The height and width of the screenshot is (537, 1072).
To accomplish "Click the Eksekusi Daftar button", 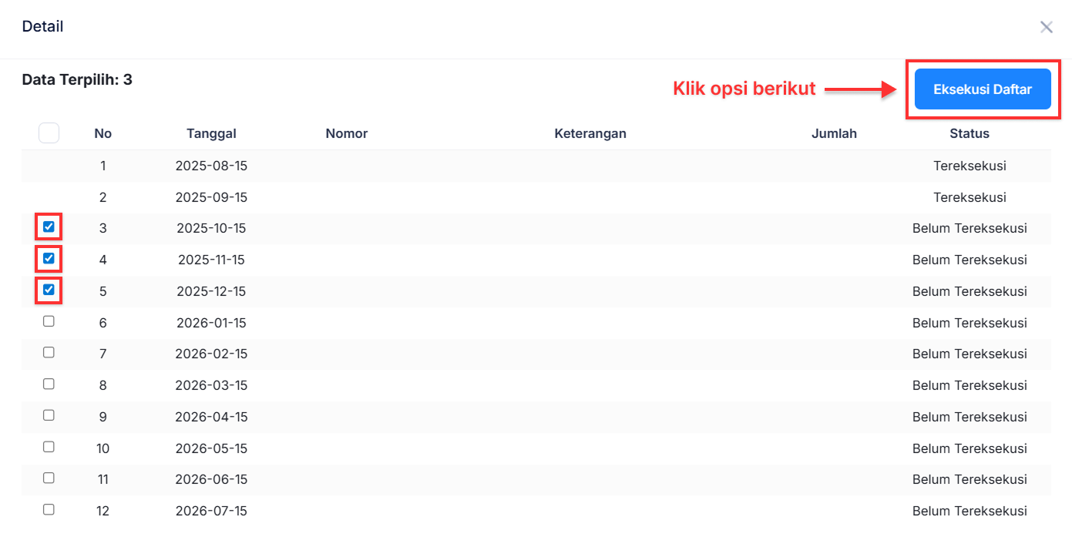I will (x=982, y=89).
